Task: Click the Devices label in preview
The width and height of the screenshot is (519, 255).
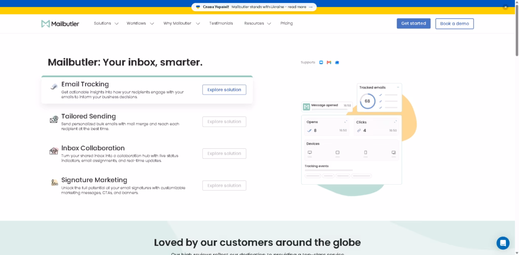Action: pyautogui.click(x=313, y=144)
